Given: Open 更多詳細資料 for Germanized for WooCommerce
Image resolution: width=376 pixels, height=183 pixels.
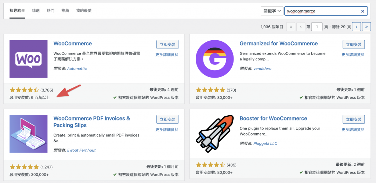Looking at the screenshot, I should coord(353,55).
